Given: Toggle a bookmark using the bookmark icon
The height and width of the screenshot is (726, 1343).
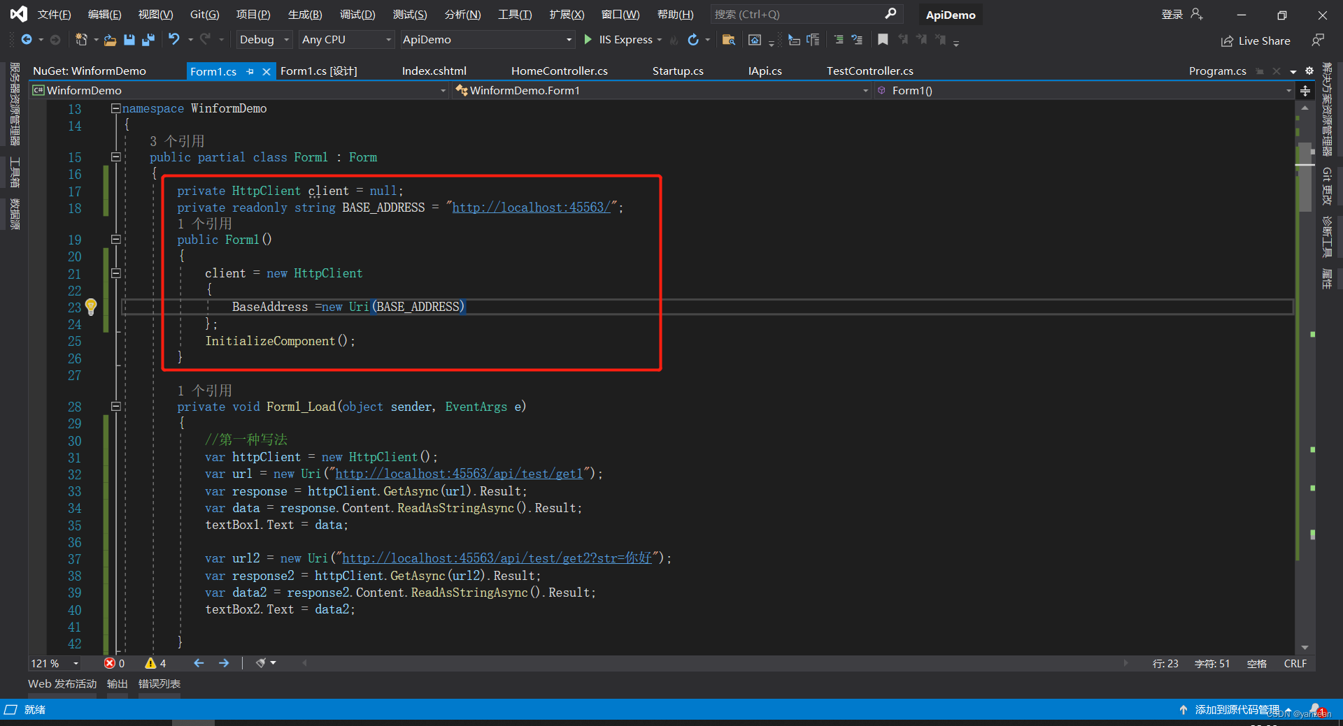Looking at the screenshot, I should (883, 40).
